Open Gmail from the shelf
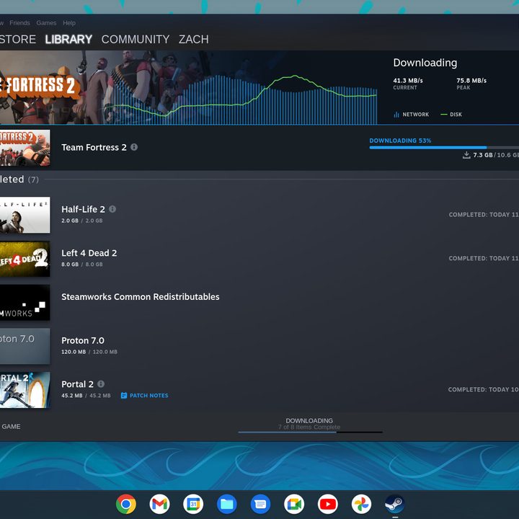 tap(159, 504)
